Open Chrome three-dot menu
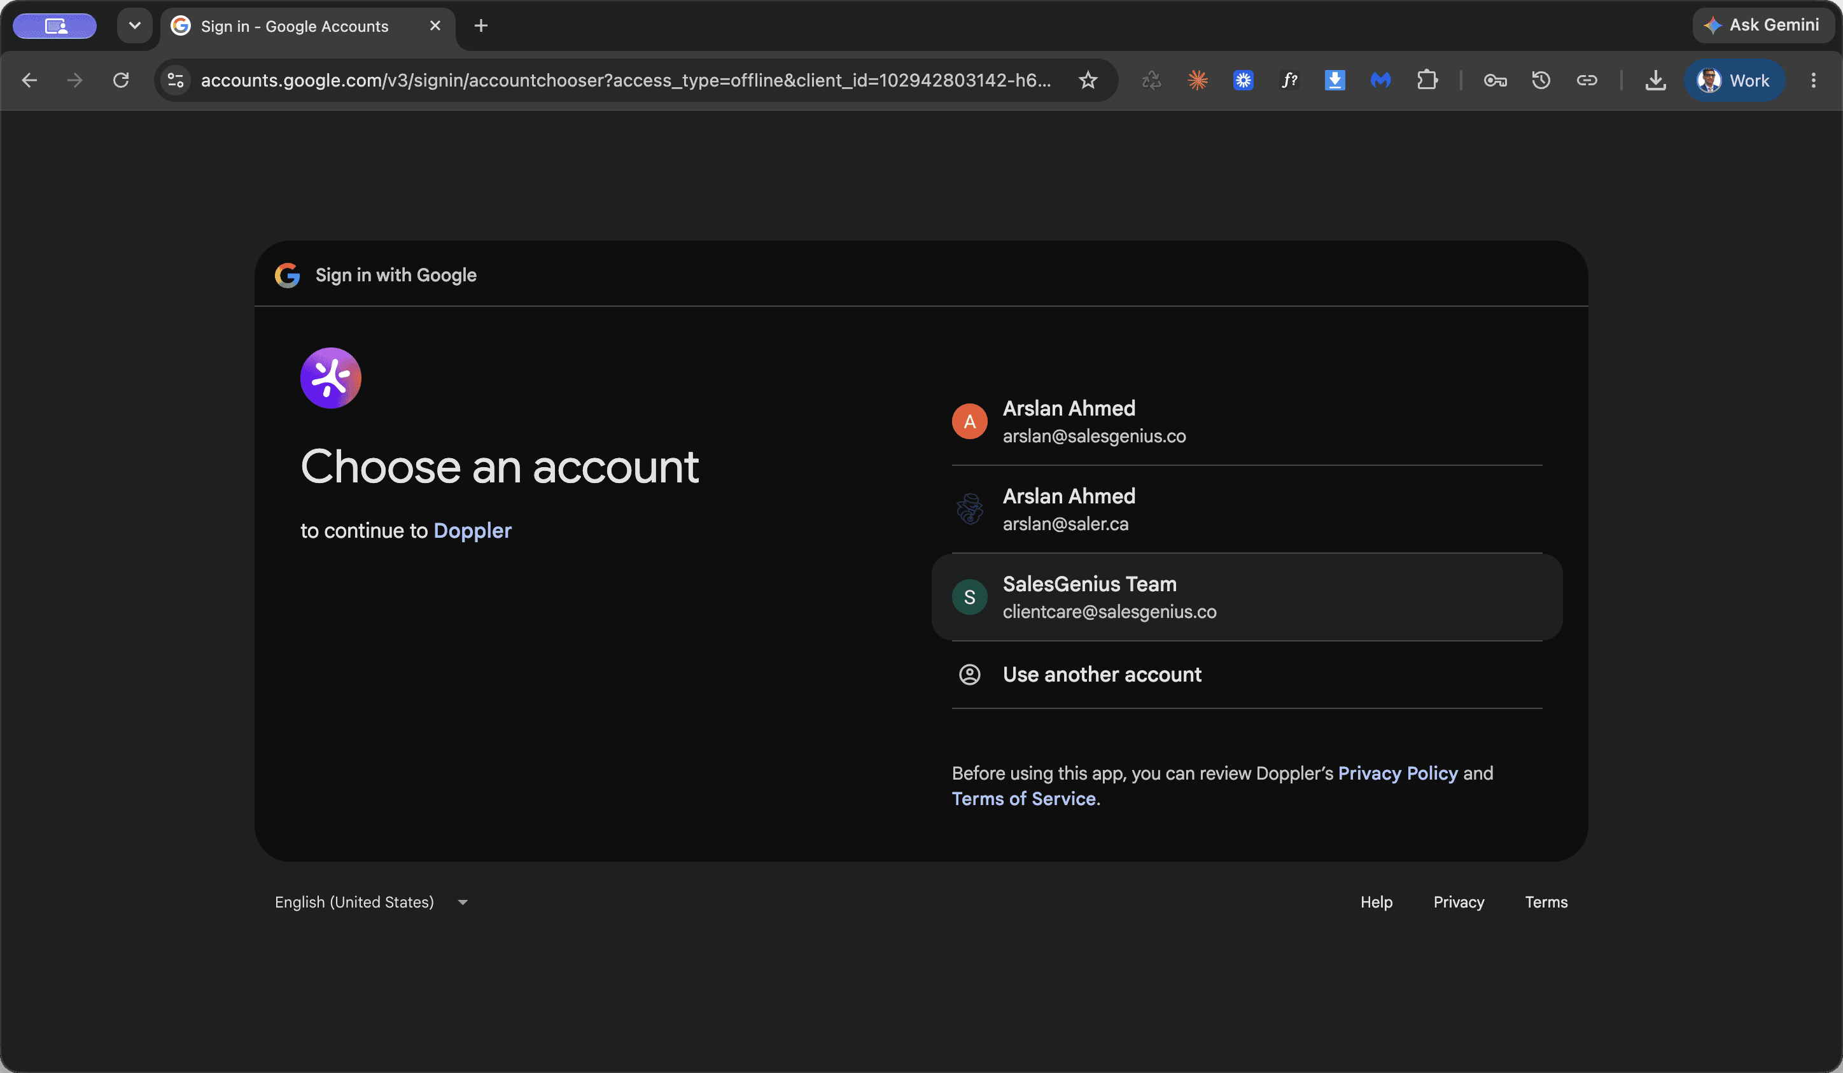 click(x=1813, y=80)
